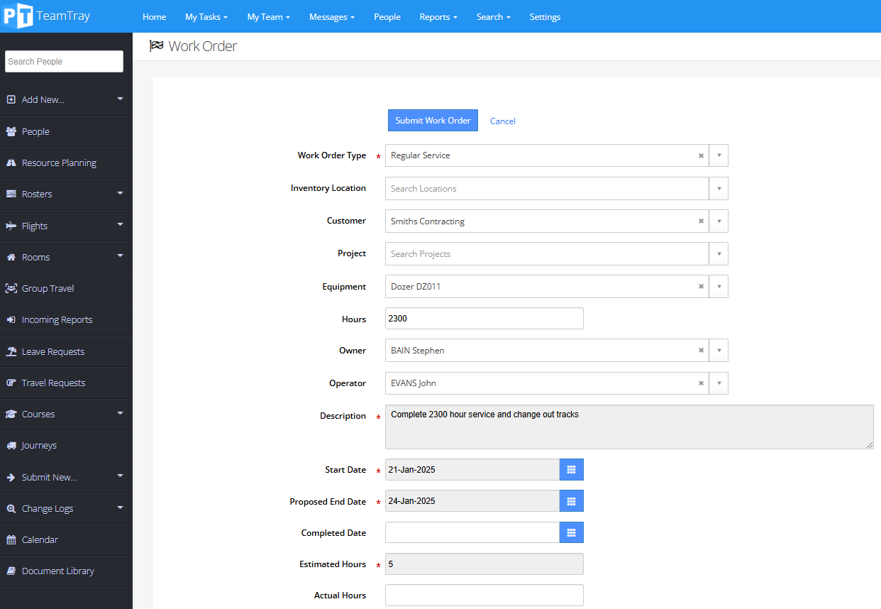
Task: Open the Completed Date calendar picker
Action: 572,532
